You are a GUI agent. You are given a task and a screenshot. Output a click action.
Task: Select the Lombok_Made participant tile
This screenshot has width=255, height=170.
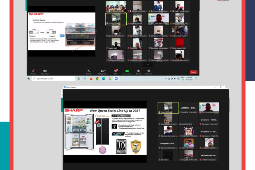pos(209,143)
